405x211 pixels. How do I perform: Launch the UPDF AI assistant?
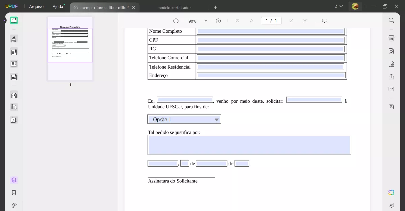click(391, 192)
